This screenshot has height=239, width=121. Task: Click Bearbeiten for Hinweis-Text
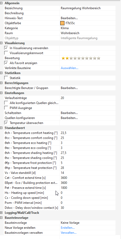(69, 18)
